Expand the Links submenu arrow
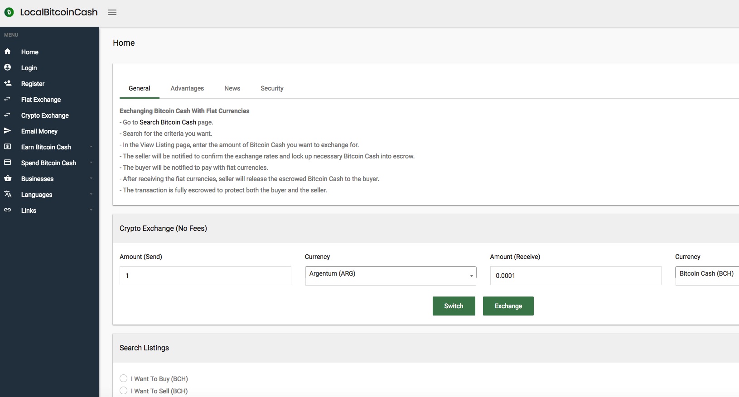 pyautogui.click(x=91, y=210)
